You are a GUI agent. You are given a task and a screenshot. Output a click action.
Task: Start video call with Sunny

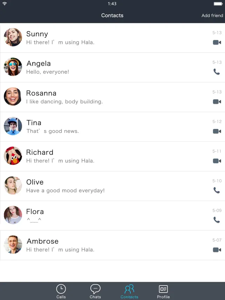pyautogui.click(x=217, y=42)
